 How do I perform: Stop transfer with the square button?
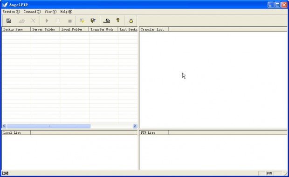(x=70, y=21)
